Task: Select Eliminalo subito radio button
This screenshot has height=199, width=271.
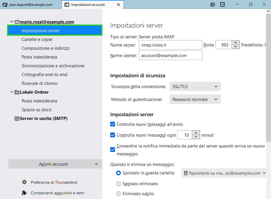Action: [118, 194]
